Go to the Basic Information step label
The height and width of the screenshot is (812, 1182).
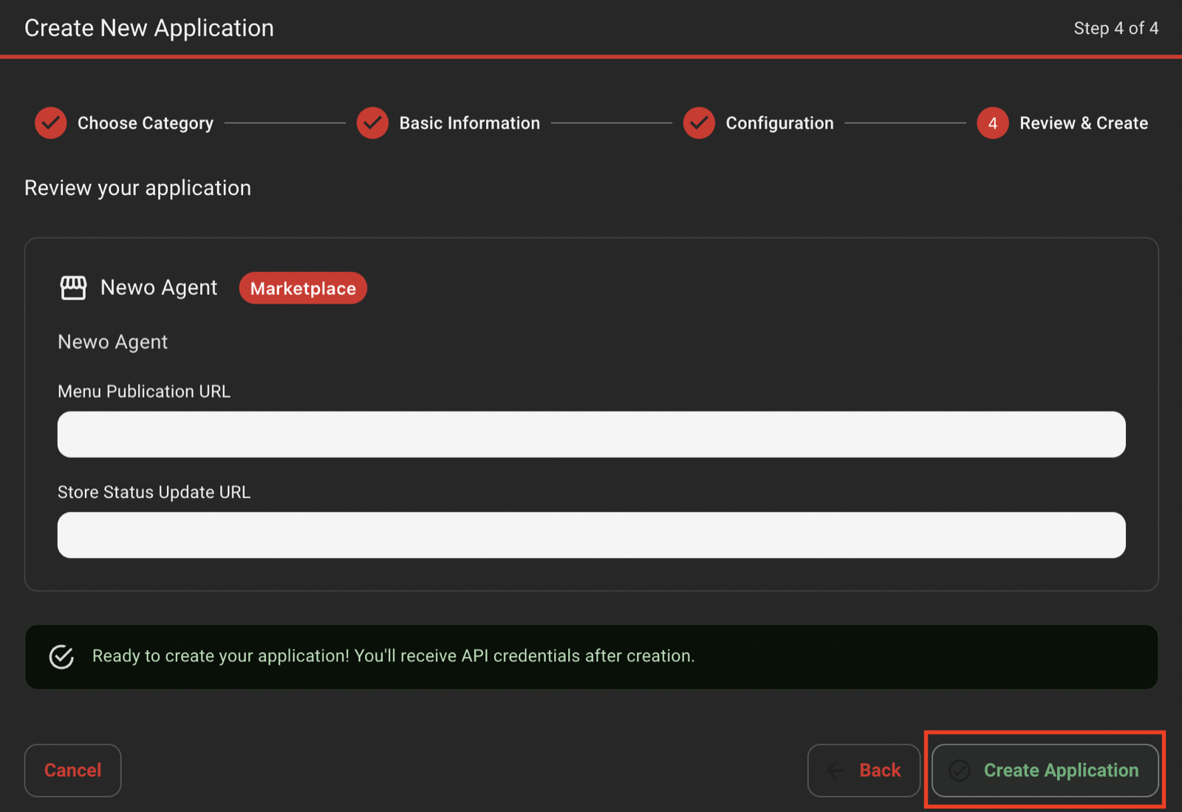pyautogui.click(x=470, y=123)
